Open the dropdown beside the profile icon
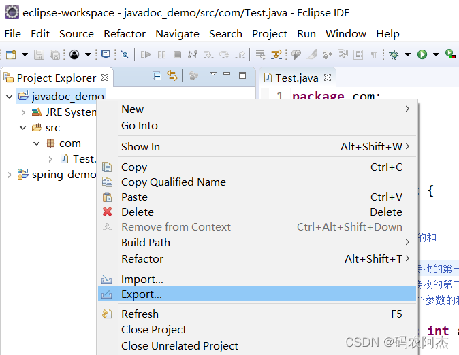 coord(88,54)
